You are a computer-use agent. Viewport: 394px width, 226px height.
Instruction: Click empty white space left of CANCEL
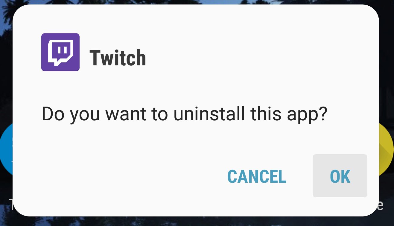[120, 176]
